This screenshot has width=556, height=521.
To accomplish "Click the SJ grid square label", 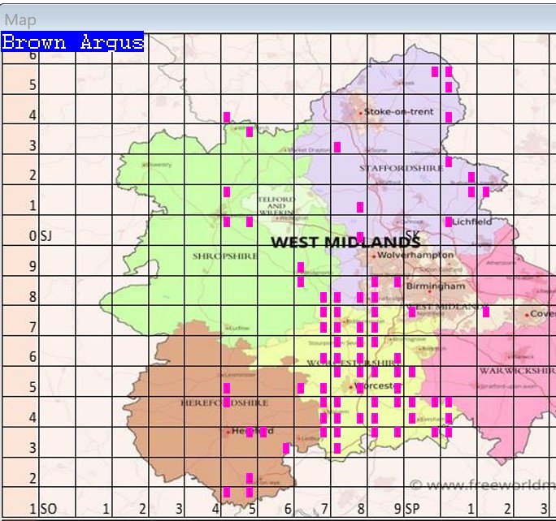I will coord(46,236).
